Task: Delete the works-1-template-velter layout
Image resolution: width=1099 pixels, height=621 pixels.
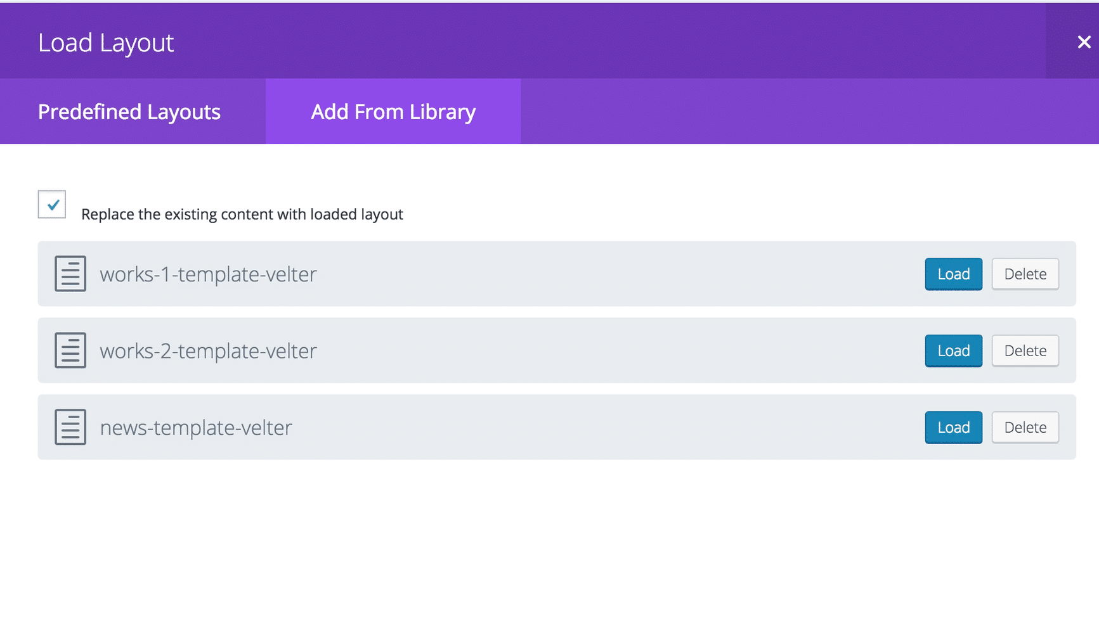Action: coord(1025,274)
